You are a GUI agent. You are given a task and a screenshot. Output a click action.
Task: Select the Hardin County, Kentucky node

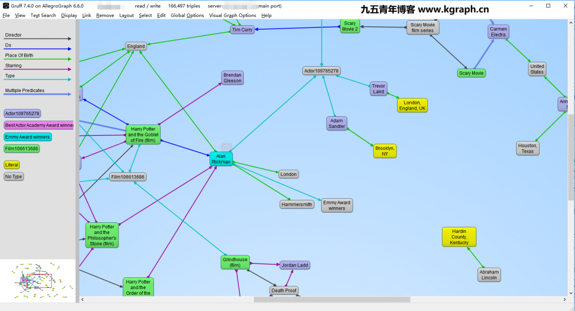click(459, 237)
